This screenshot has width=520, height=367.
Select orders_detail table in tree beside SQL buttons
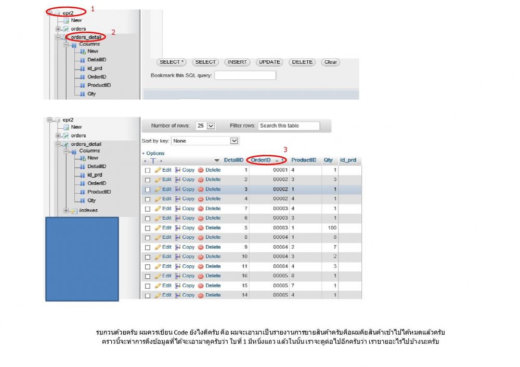click(86, 37)
